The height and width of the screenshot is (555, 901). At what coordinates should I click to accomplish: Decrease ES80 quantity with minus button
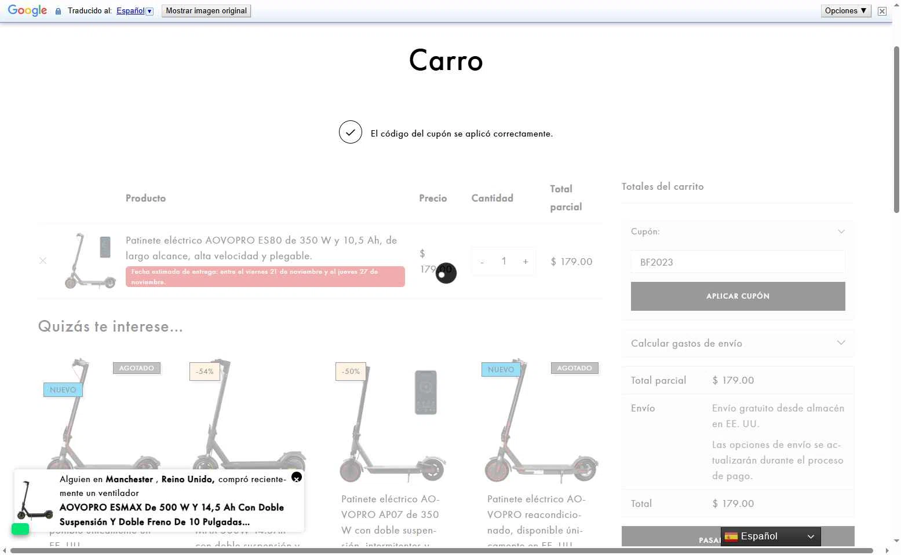[482, 262]
